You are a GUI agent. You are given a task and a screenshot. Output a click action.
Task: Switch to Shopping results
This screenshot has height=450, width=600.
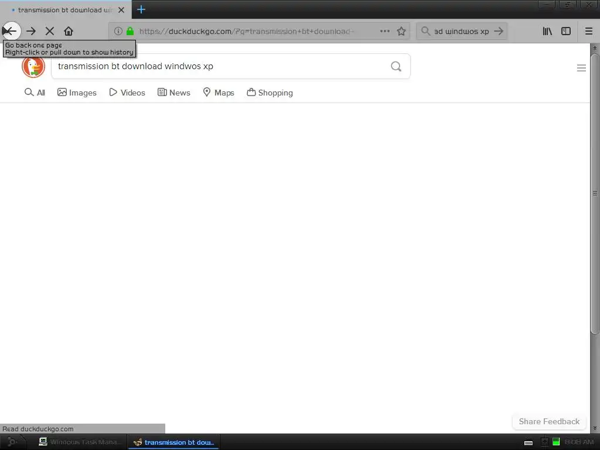(x=270, y=92)
